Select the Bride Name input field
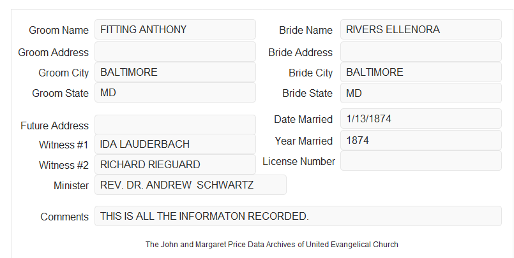The height and width of the screenshot is (258, 514). (421, 29)
